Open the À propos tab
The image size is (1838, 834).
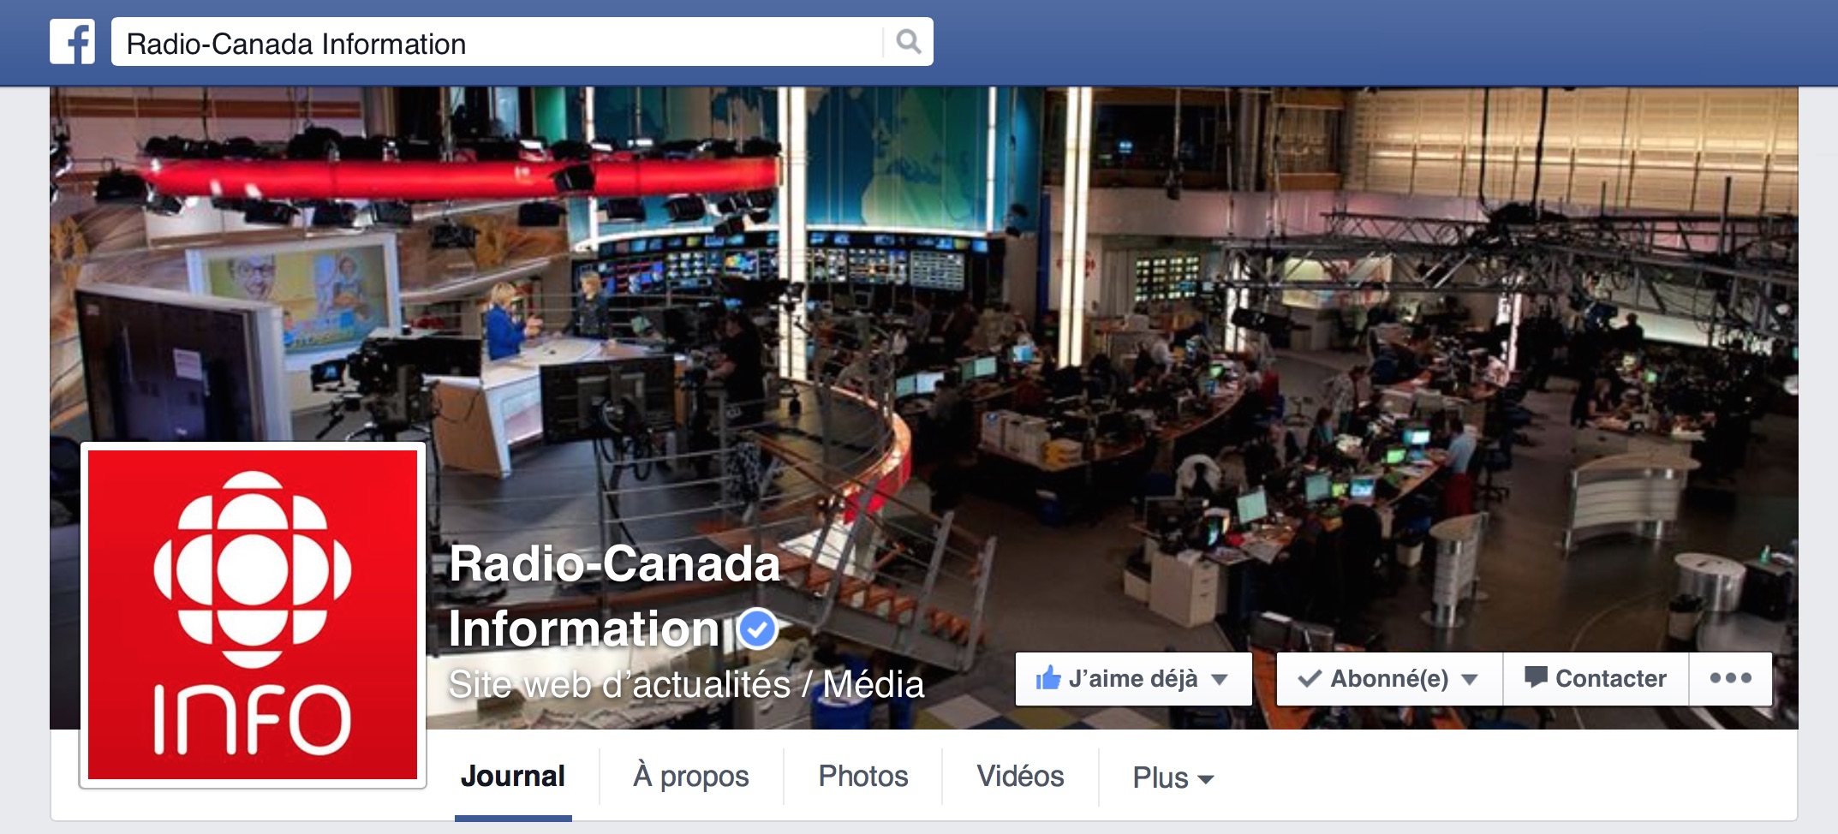[x=691, y=777]
